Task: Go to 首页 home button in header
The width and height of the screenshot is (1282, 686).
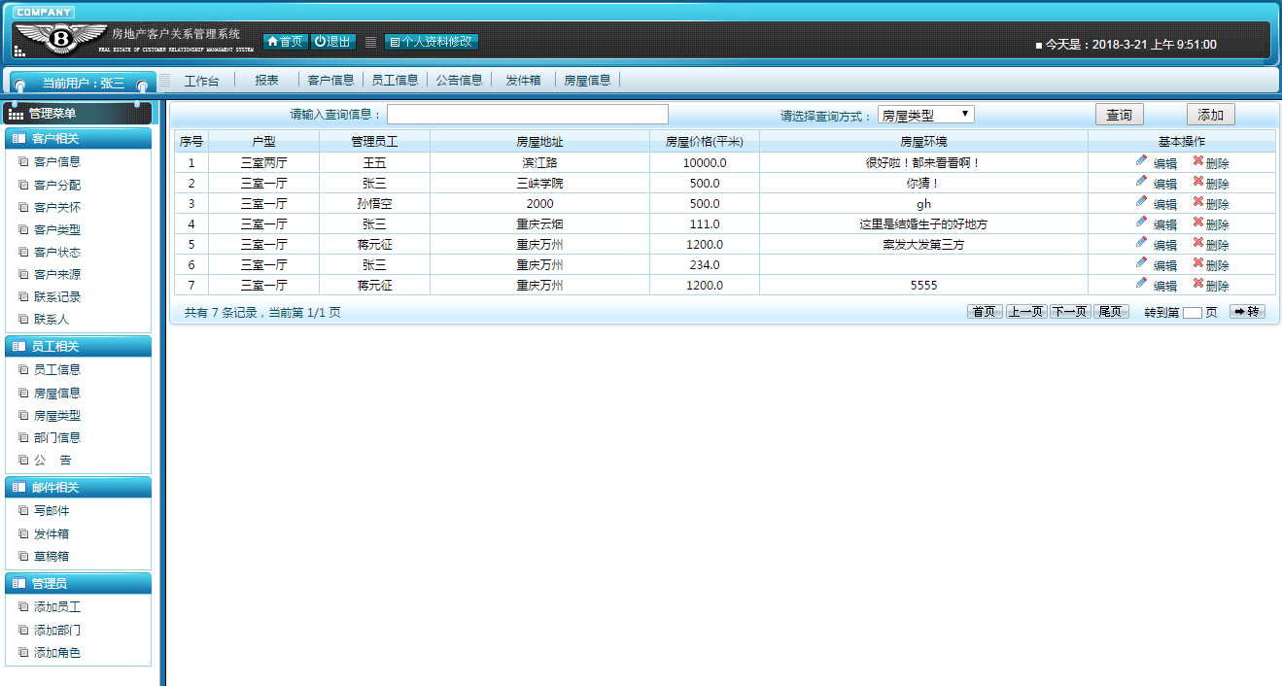Action: [285, 42]
